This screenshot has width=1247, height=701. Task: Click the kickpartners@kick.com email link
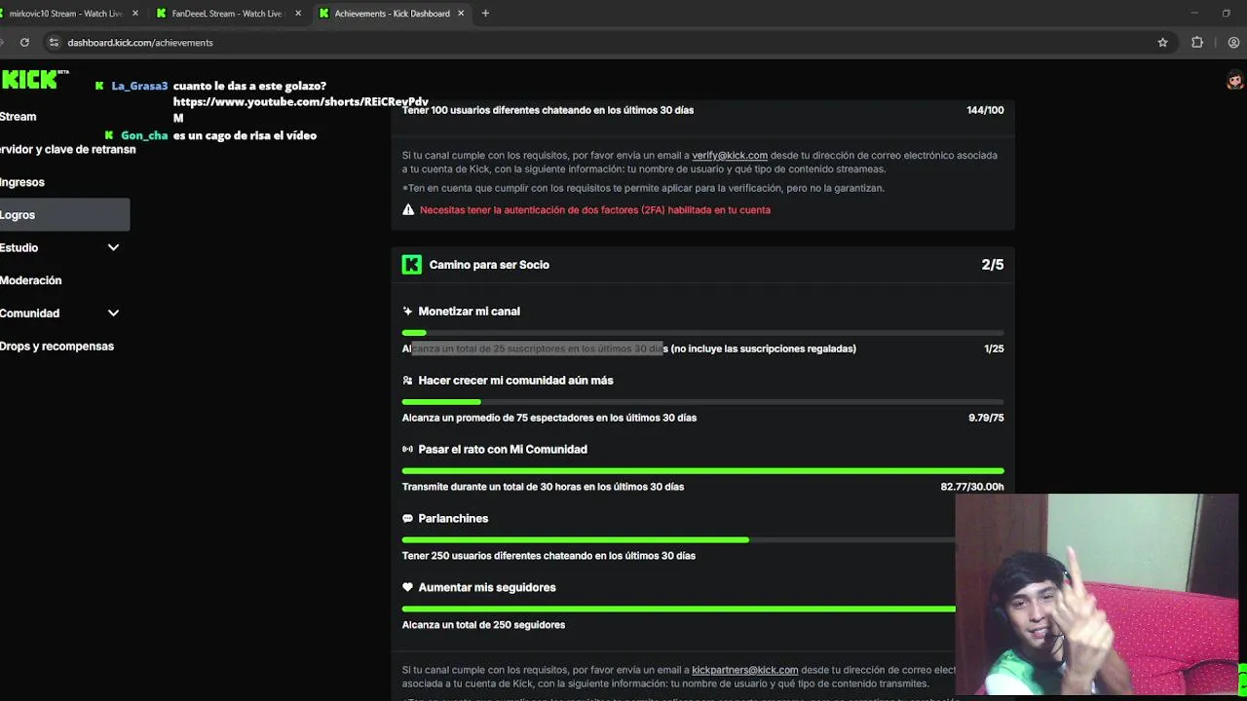(744, 670)
